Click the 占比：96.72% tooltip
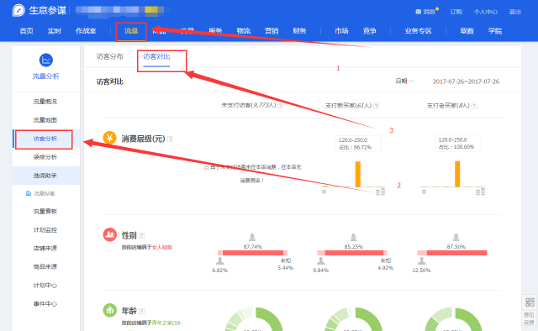 (x=358, y=144)
